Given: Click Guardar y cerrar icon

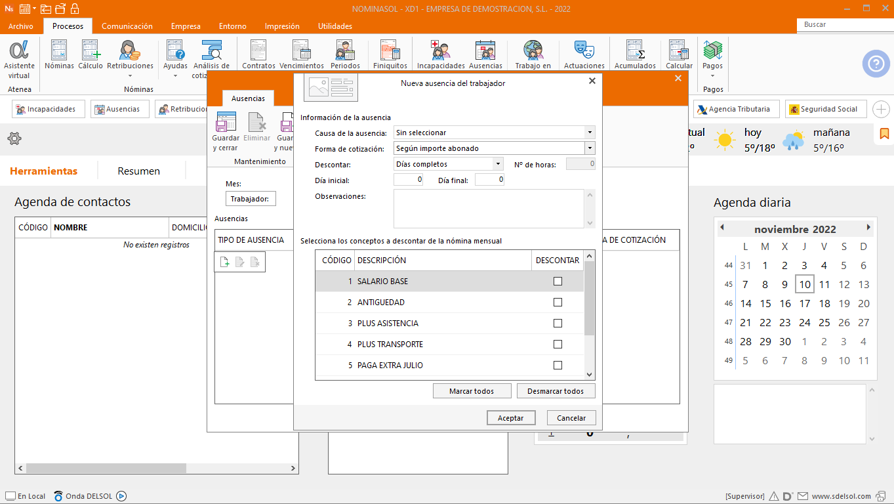Looking at the screenshot, I should pyautogui.click(x=226, y=132).
